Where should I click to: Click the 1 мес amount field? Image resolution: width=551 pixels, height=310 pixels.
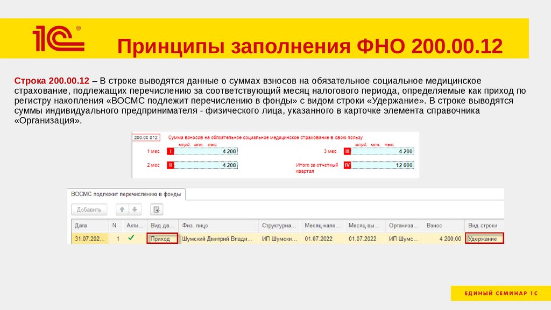click(207, 152)
